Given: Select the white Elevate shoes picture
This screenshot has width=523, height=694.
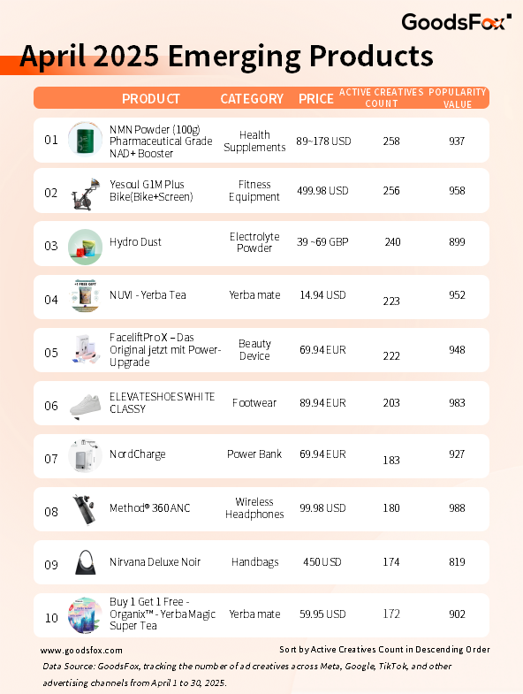Looking at the screenshot, I should pos(86,406).
